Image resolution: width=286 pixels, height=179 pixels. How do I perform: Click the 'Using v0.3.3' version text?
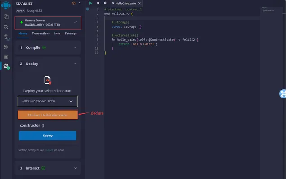(35, 11)
